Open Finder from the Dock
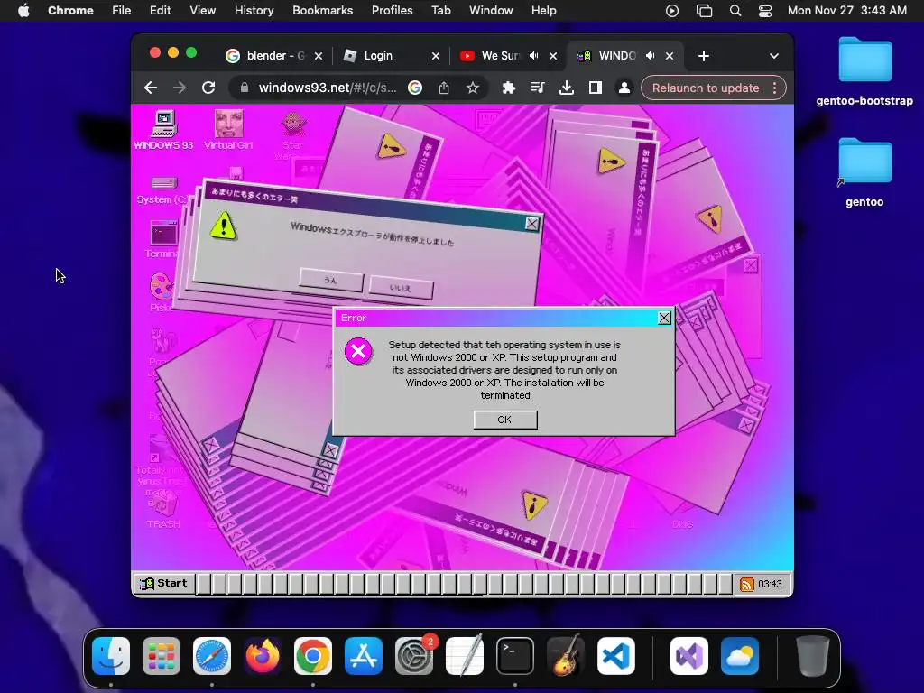Screen dimensions: 924x693 coord(111,656)
